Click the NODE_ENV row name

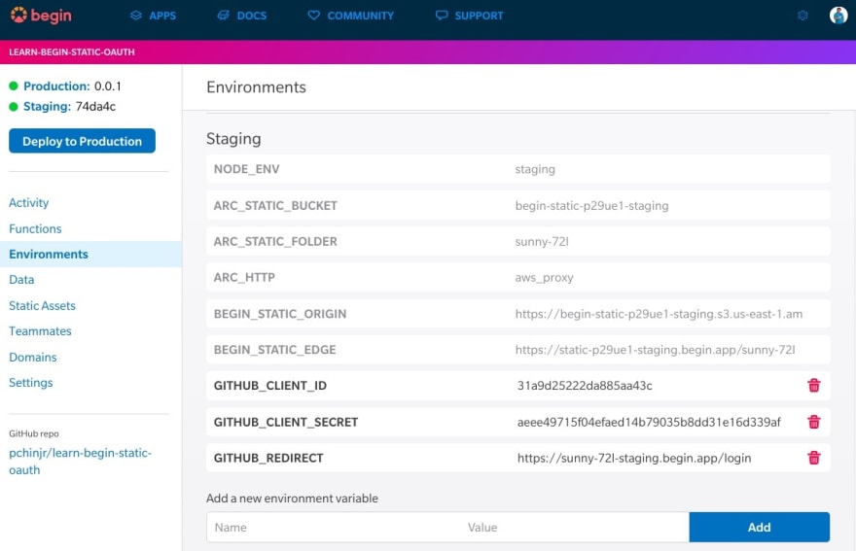pyautogui.click(x=246, y=168)
